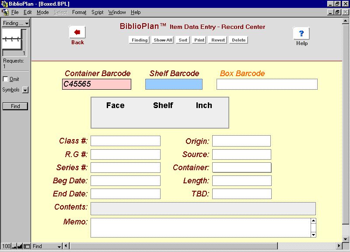Click the Memo field scroll up arrow
Viewport: 350px width, 252px height.
tap(313, 221)
